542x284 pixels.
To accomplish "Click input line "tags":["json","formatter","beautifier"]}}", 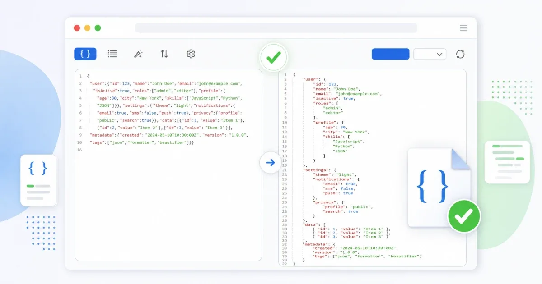I will pos(142,142).
